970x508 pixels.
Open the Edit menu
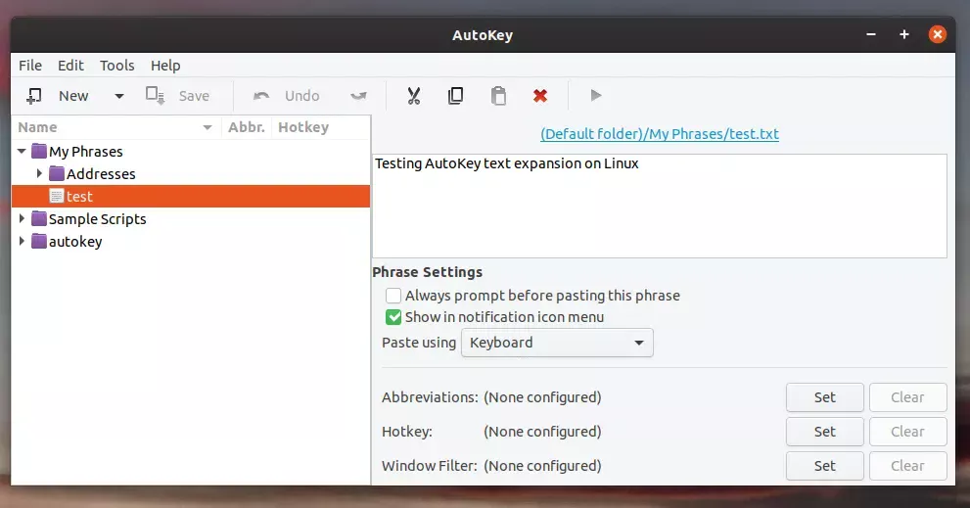(70, 66)
